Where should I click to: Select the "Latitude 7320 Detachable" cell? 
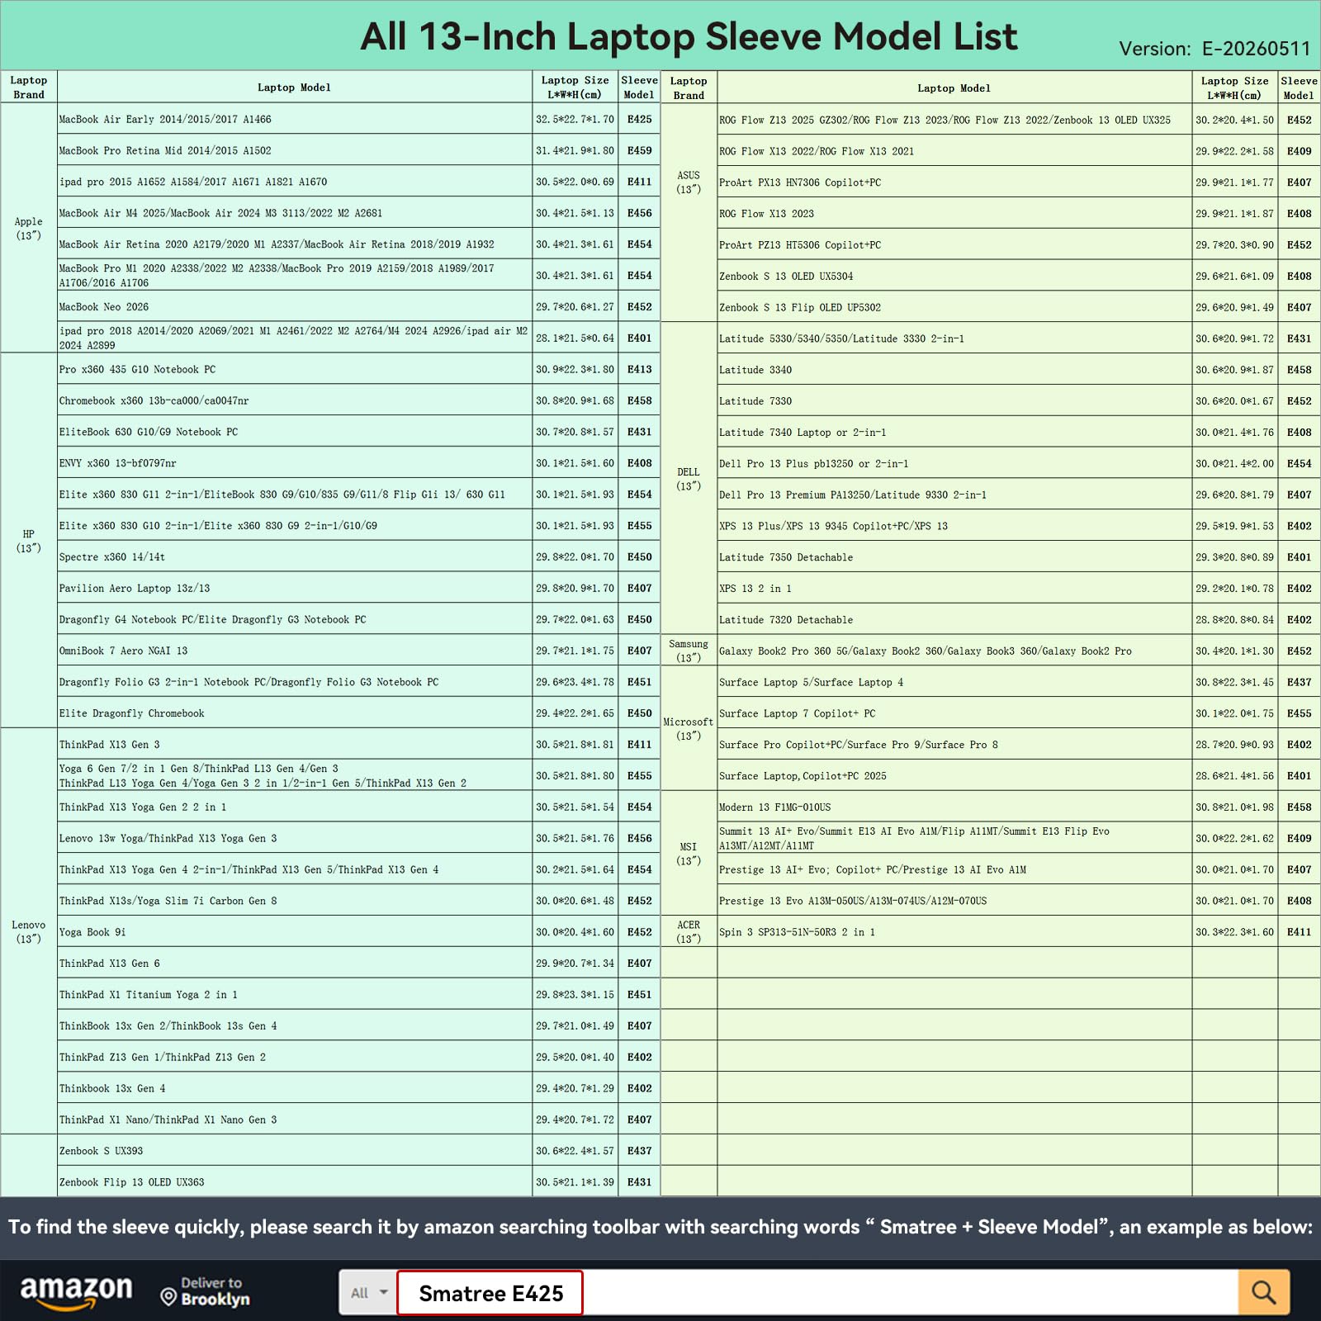click(954, 620)
